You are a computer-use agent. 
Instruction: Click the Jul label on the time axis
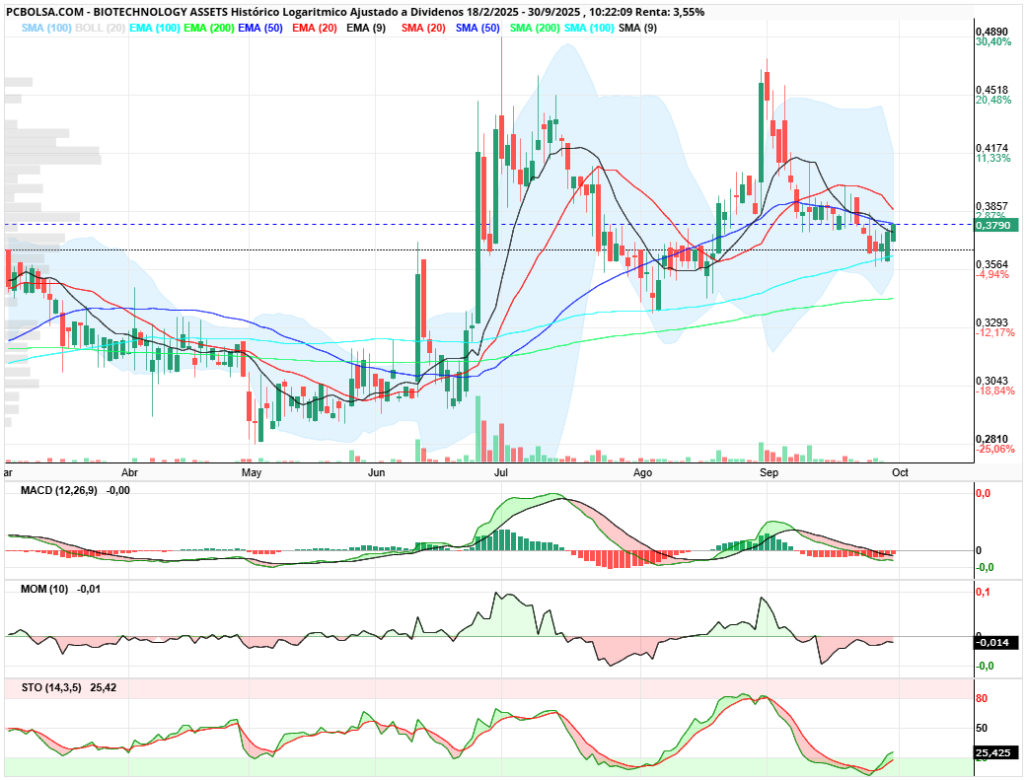(501, 472)
